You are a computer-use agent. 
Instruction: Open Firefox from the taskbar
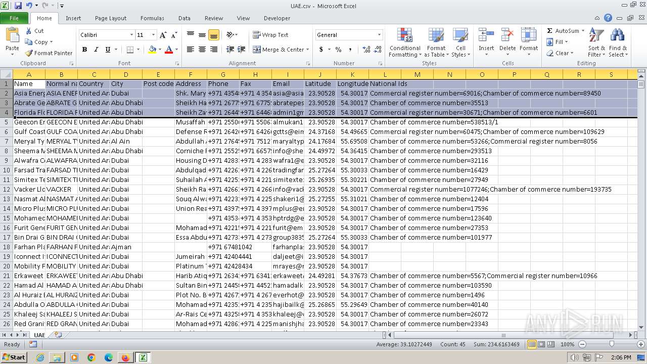pos(125,357)
